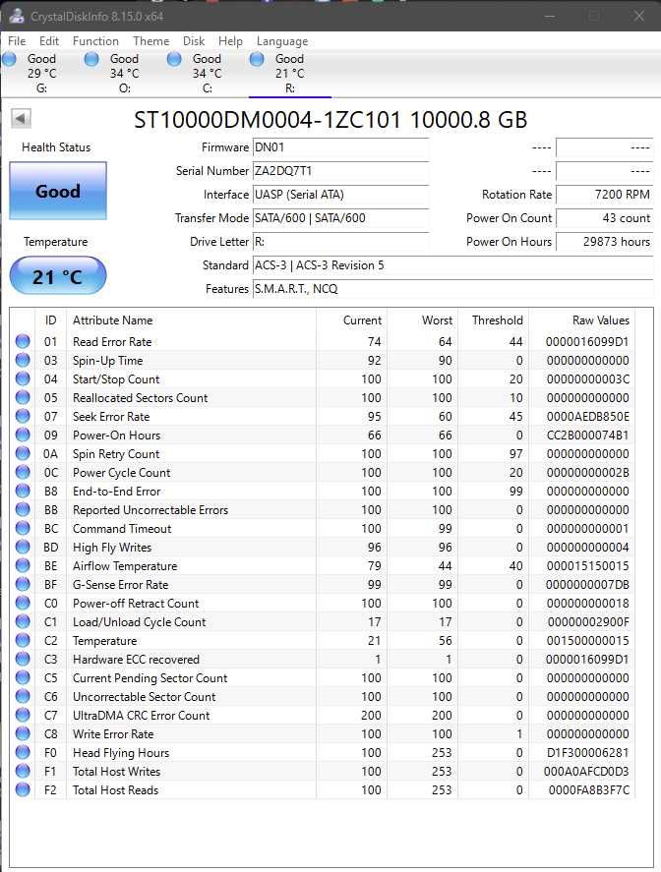This screenshot has height=872, width=661.
Task: Switch to disk C: tab
Action: (207, 74)
